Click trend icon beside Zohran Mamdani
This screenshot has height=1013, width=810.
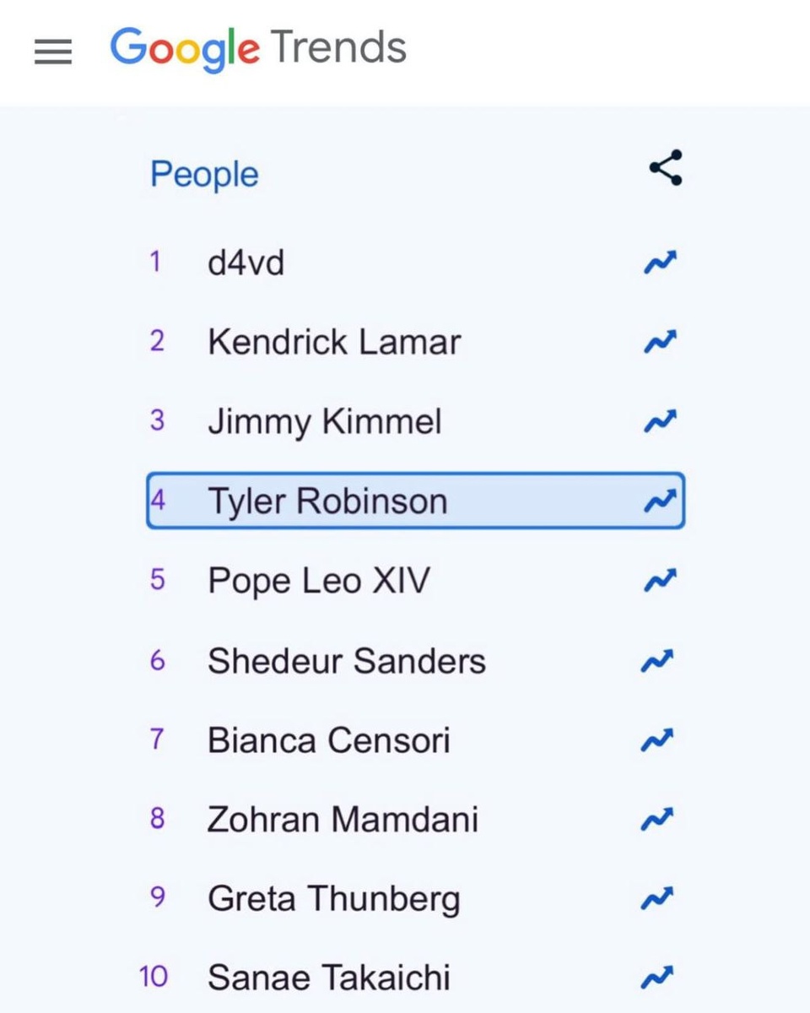pyautogui.click(x=660, y=819)
